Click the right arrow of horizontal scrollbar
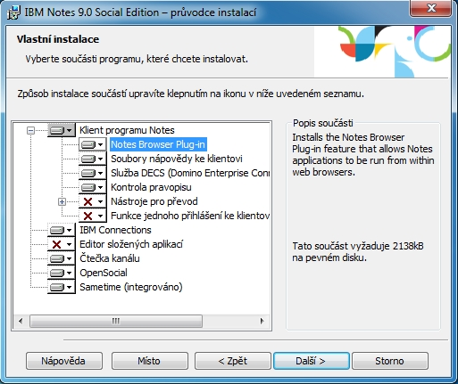Image resolution: width=458 pixels, height=384 pixels. [262, 321]
